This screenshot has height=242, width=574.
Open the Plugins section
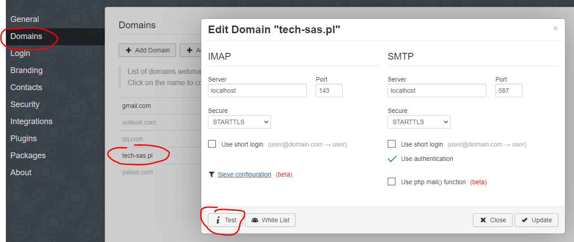(x=23, y=138)
